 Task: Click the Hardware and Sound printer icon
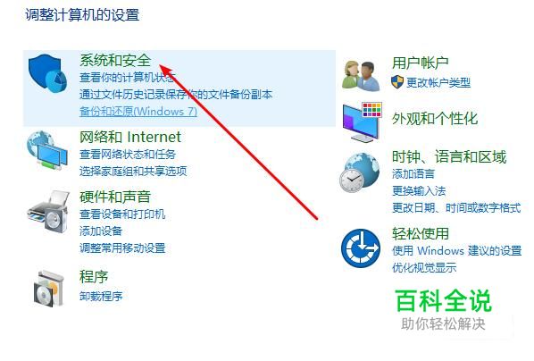[48, 212]
